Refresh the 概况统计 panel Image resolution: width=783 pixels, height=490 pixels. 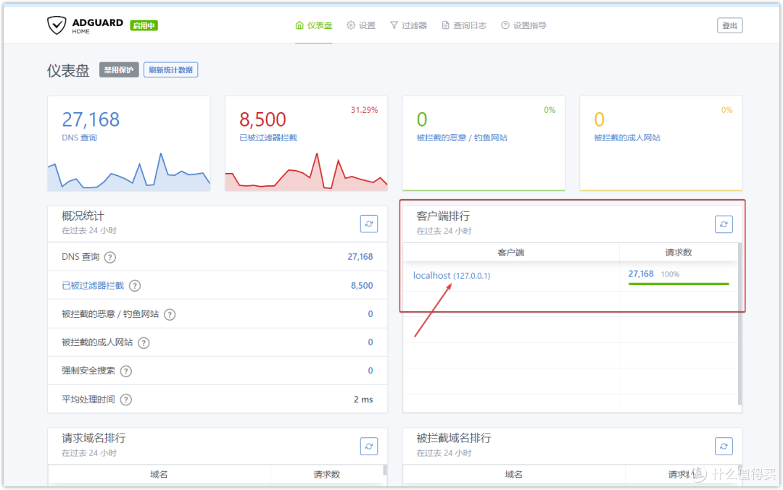click(x=369, y=224)
